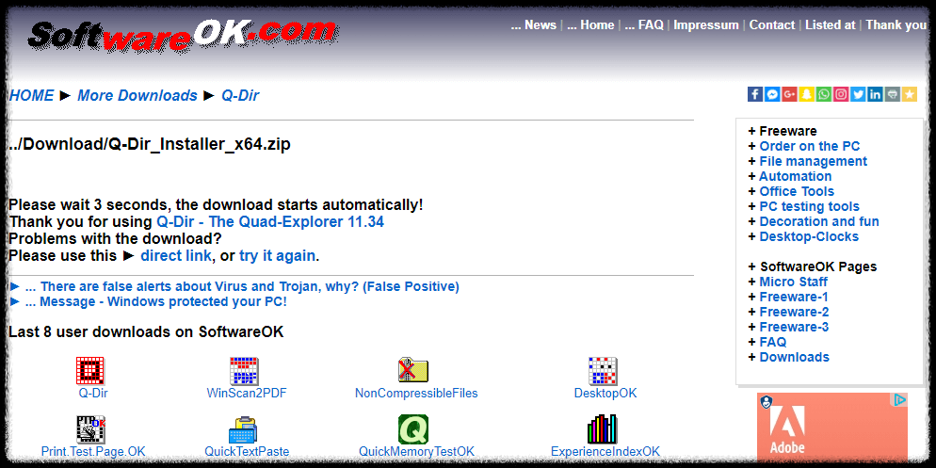This screenshot has height=468, width=936.
Task: Click the DesktopOK text link
Action: (605, 394)
